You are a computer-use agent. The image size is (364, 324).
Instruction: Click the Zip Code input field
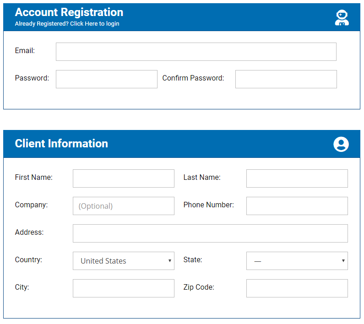pos(297,288)
